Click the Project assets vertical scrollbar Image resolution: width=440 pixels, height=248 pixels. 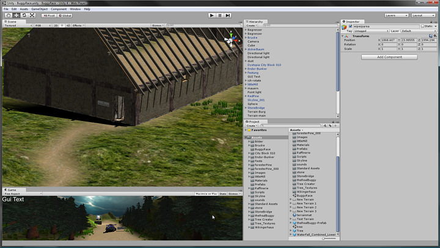tap(337, 194)
